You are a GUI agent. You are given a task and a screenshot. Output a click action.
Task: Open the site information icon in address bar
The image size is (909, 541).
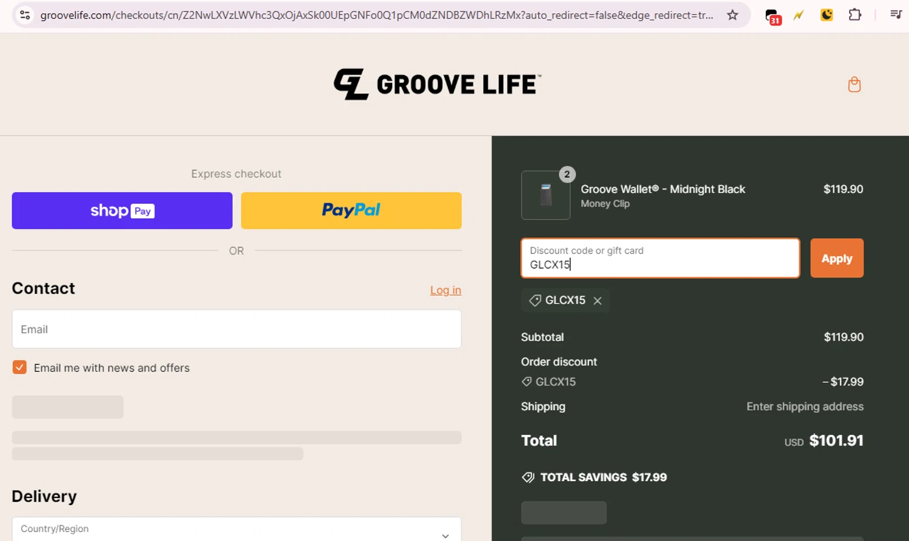tap(25, 15)
